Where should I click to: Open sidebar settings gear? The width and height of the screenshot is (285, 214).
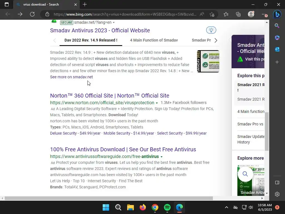tap(277, 194)
